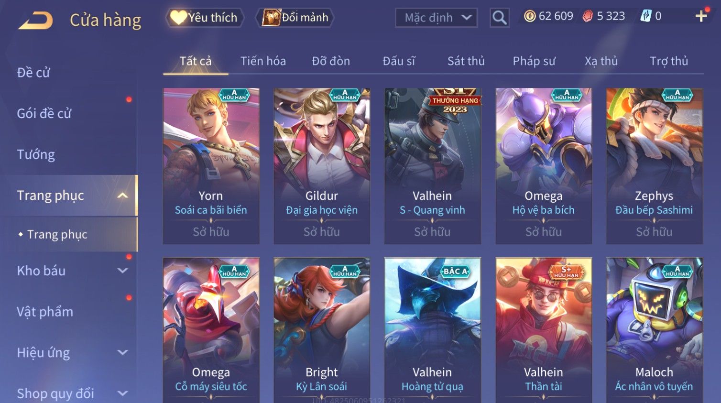Select Maloch Ác nhân vô tuyến skin
The height and width of the screenshot is (403, 721).
[654, 330]
